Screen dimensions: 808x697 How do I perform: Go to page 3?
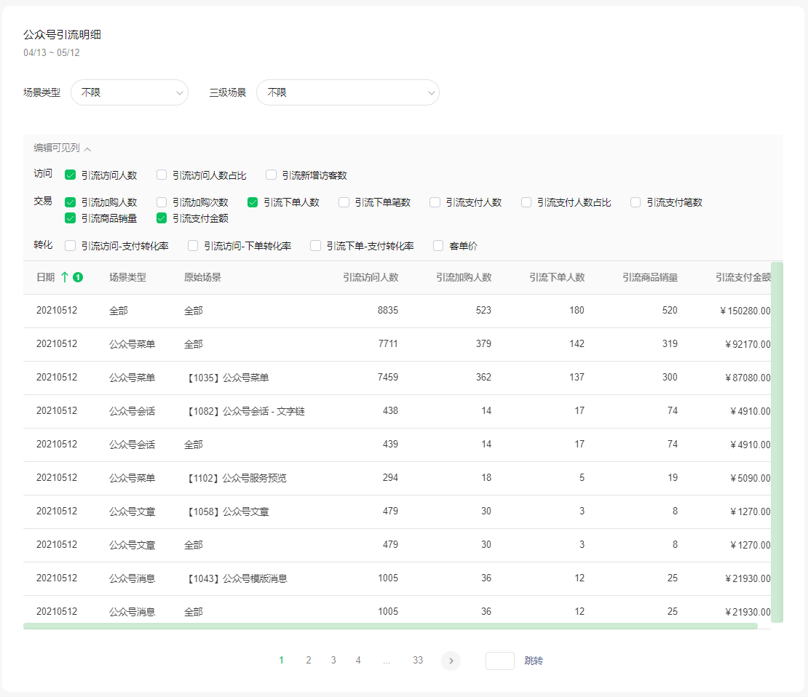(333, 661)
